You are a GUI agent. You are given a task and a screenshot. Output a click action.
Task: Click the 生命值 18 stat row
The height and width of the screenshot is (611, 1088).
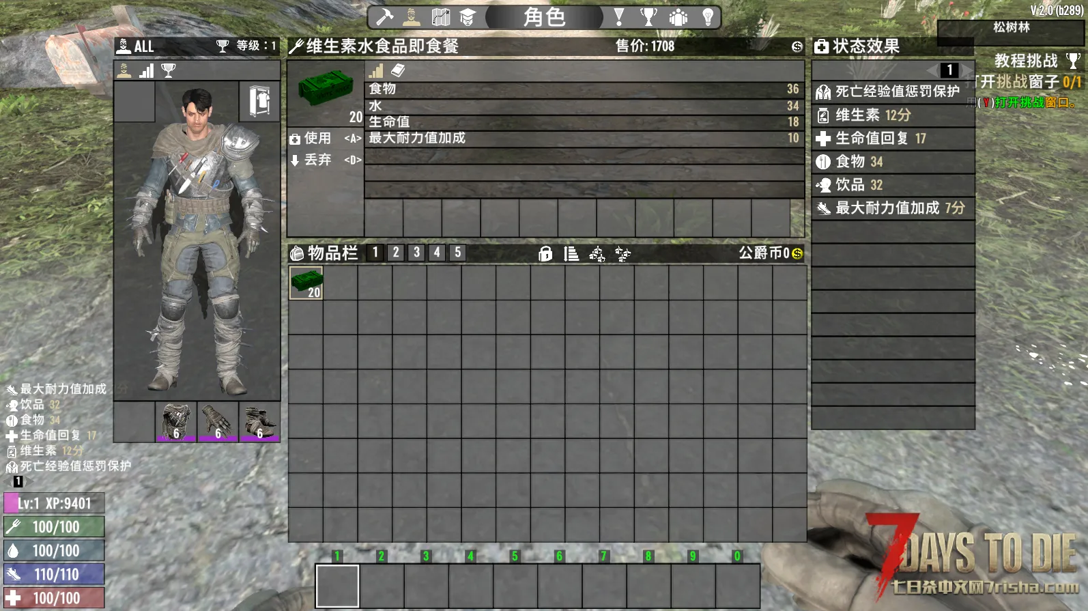[584, 122]
